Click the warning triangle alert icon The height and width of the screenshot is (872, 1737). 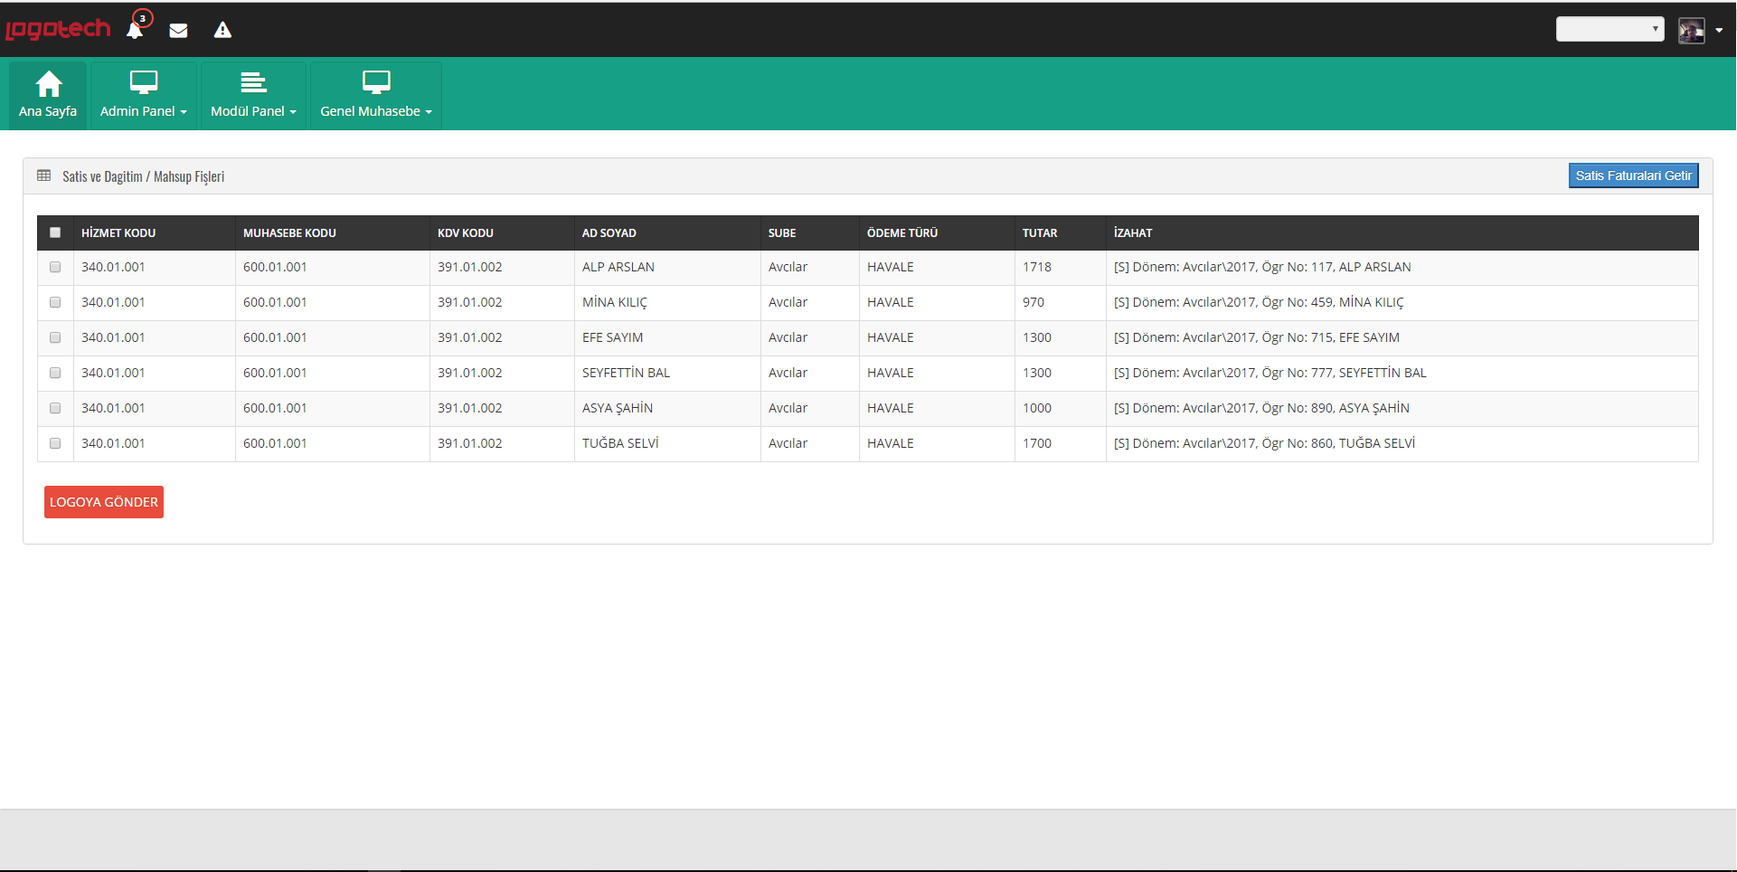(222, 31)
